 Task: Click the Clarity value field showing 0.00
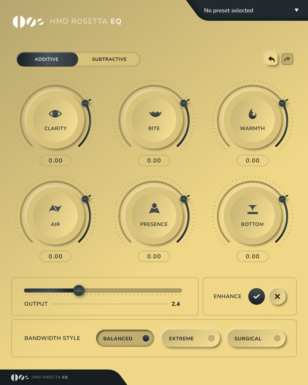(55, 161)
